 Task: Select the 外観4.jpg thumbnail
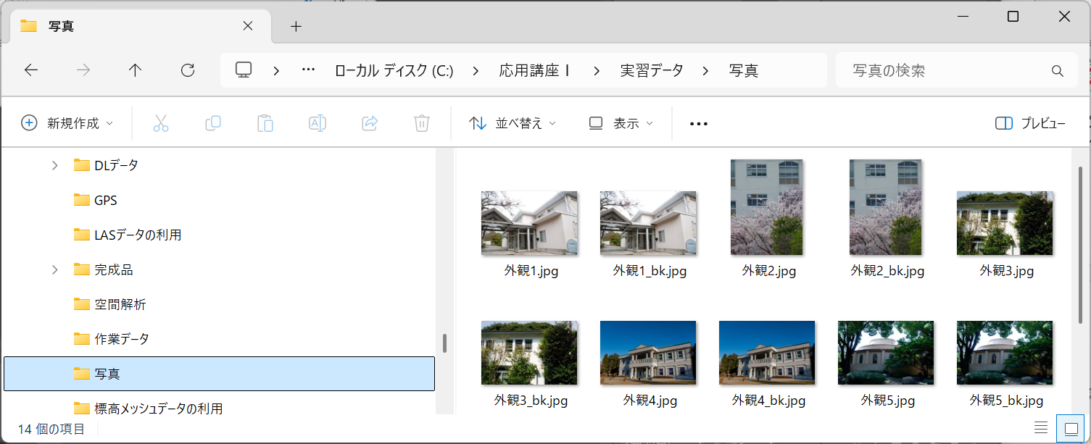point(648,353)
